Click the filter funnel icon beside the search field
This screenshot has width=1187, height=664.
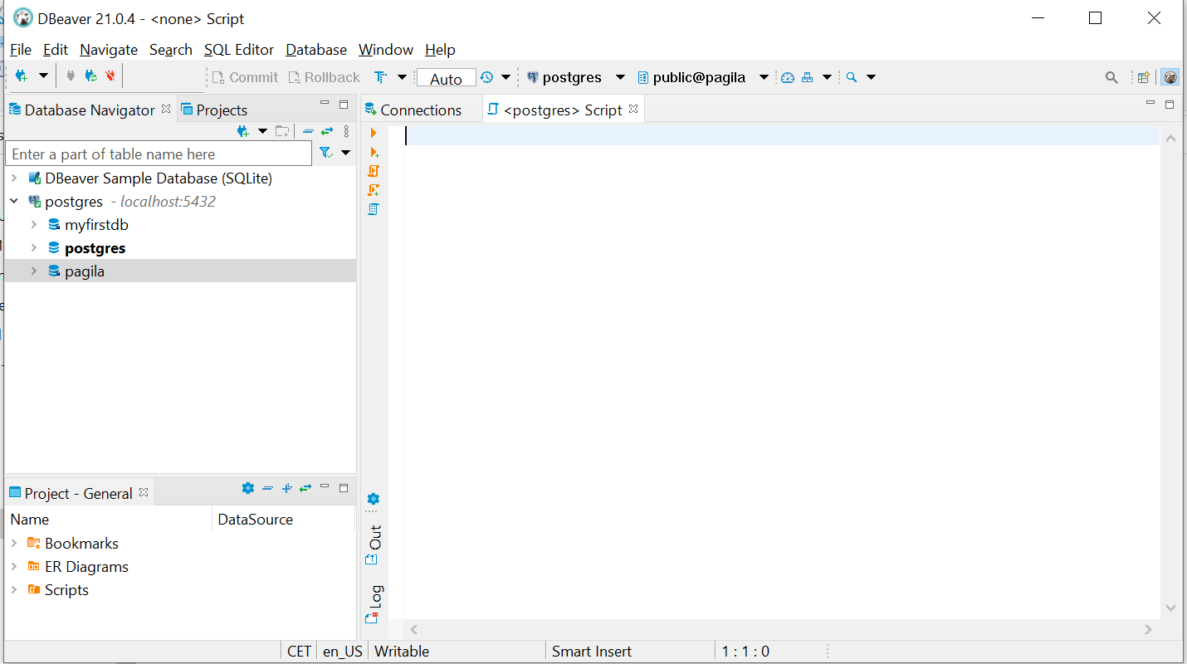325,153
